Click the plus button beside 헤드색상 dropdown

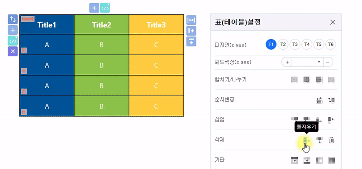pos(287,62)
